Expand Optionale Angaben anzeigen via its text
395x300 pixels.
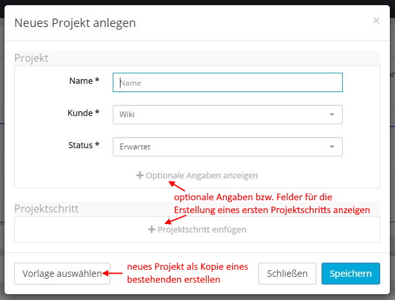202,175
